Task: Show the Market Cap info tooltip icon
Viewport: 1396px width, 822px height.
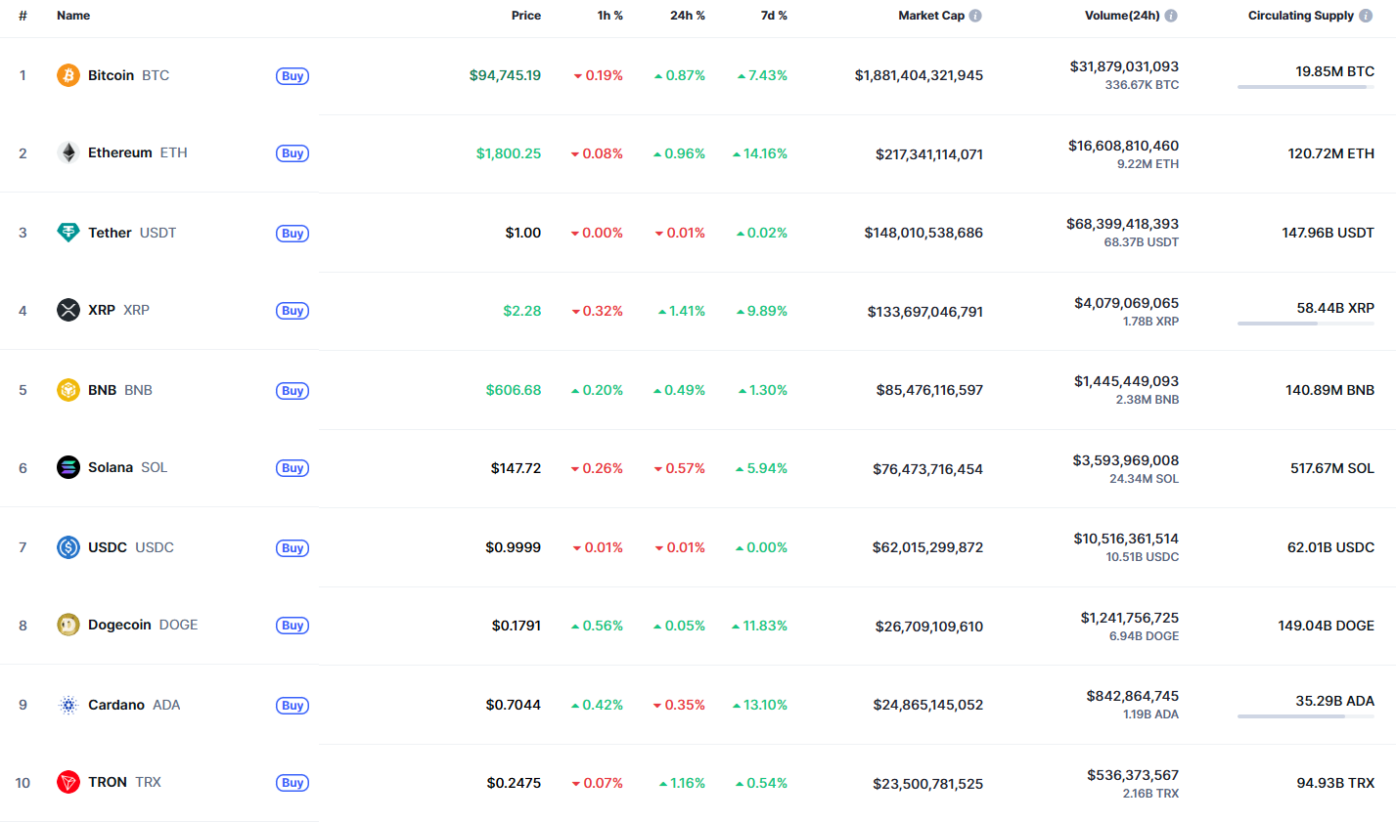Action: coord(975,16)
